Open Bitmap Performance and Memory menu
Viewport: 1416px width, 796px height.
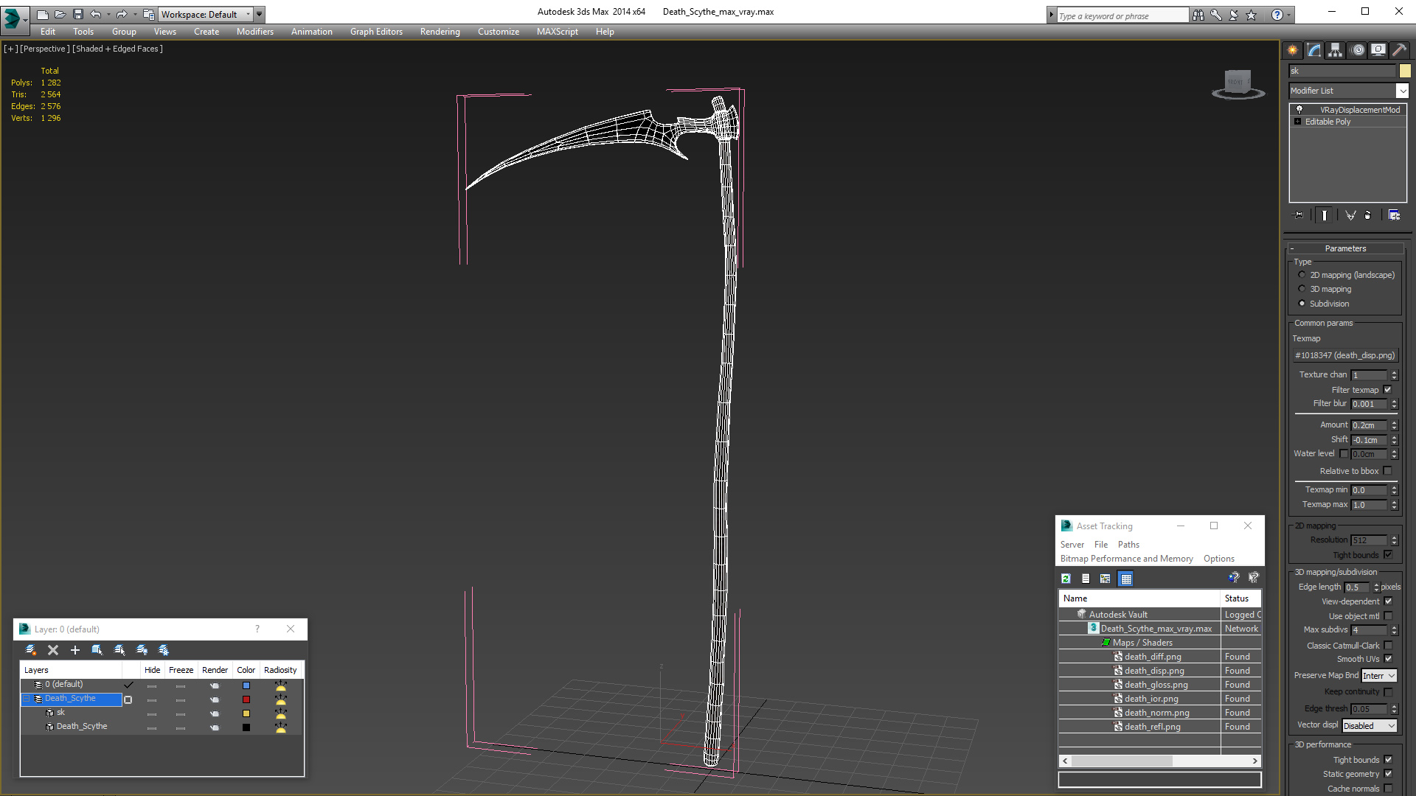1126,559
